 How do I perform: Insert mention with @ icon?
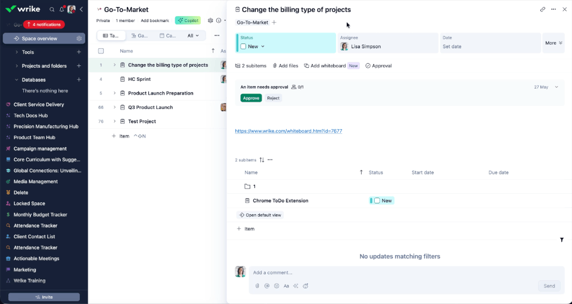pos(267,286)
